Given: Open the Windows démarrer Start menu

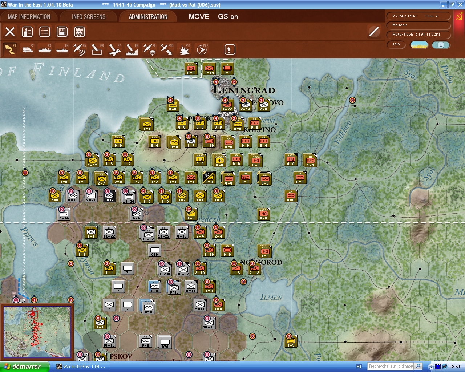Looking at the screenshot, I should click(24, 367).
